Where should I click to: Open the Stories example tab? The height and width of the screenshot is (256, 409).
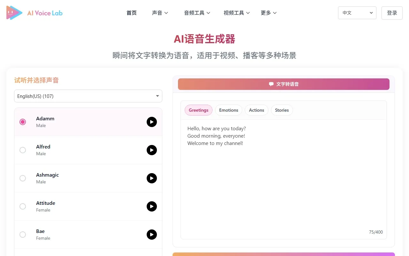point(282,110)
